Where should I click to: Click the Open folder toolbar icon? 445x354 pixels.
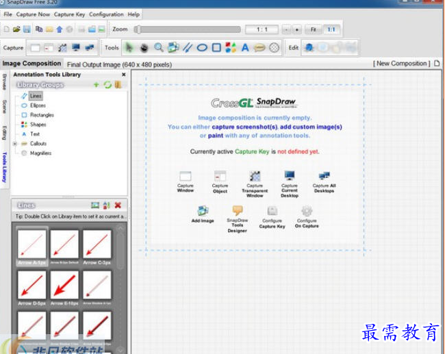click(x=16, y=29)
